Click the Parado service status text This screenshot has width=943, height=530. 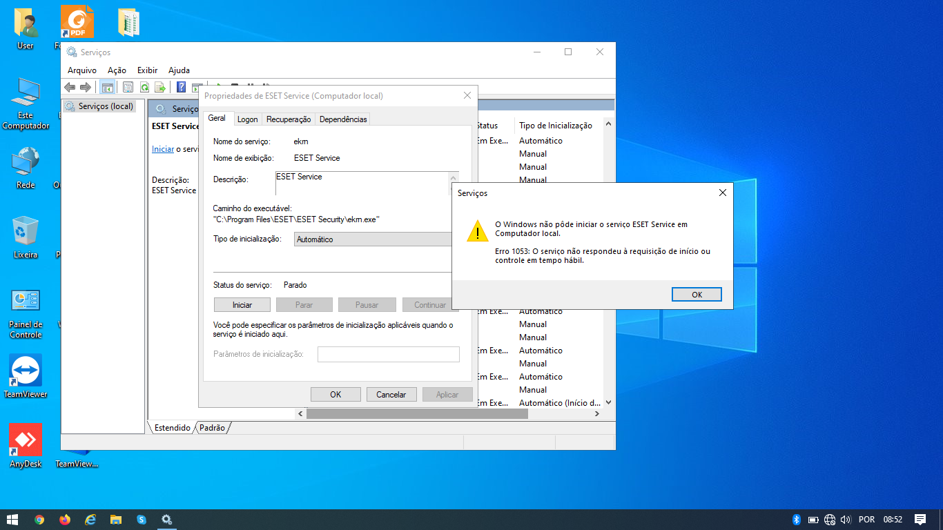(295, 285)
